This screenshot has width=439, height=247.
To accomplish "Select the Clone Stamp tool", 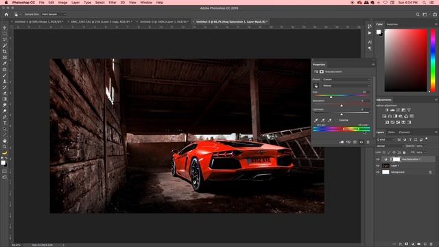I will click(x=5, y=81).
